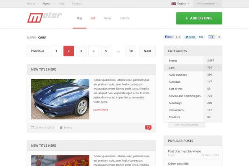Select the News tab
This screenshot has width=249, height=166.
[x=108, y=18]
